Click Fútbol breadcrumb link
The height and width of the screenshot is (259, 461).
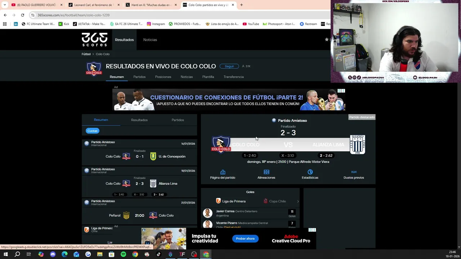click(x=86, y=54)
